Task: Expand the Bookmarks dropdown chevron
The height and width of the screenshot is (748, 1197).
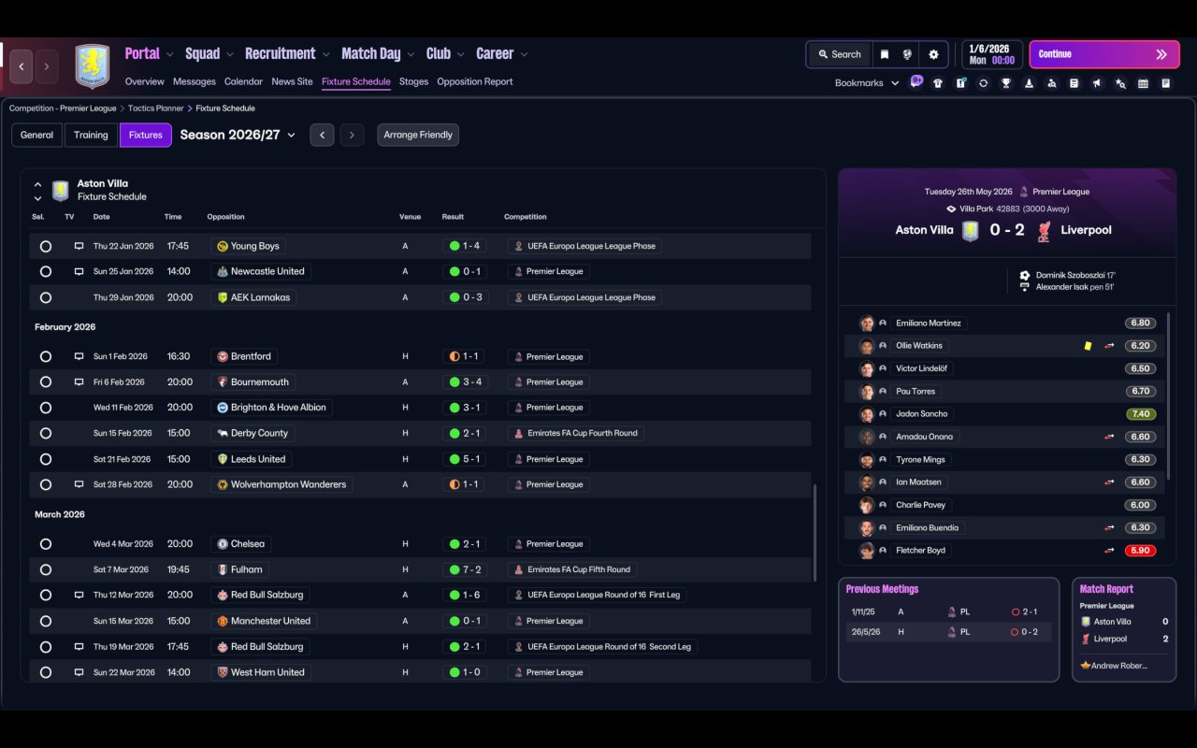Action: tap(895, 83)
